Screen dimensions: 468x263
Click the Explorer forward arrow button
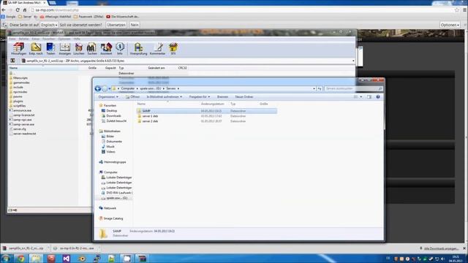tap(104, 88)
